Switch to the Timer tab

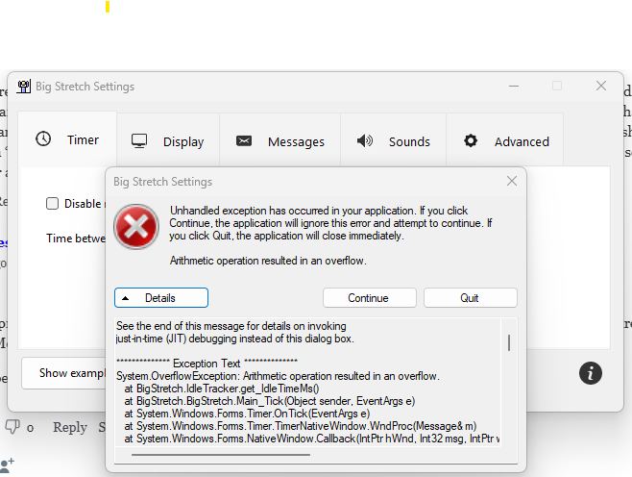tap(66, 140)
